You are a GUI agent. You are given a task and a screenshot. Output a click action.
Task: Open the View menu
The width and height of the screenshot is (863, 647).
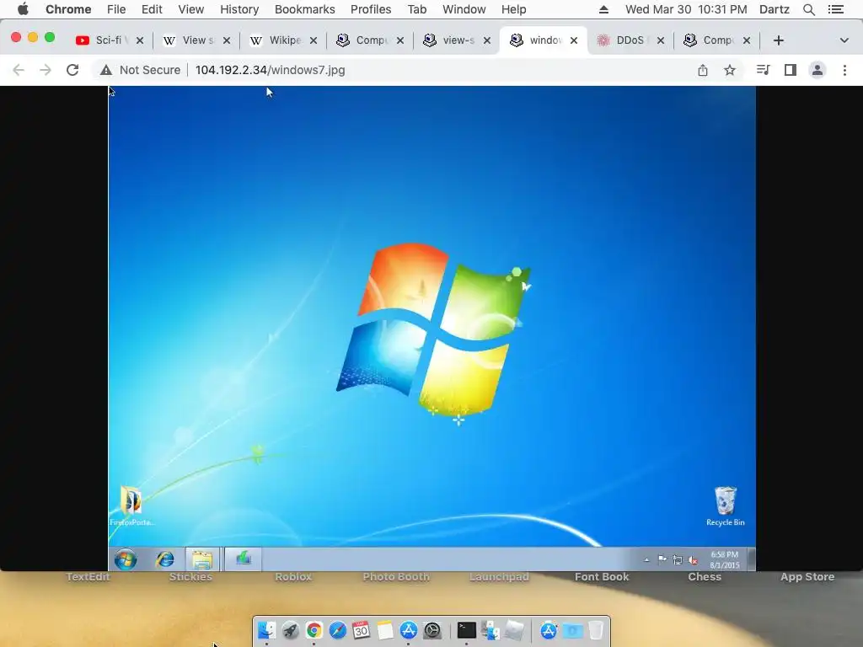191,9
